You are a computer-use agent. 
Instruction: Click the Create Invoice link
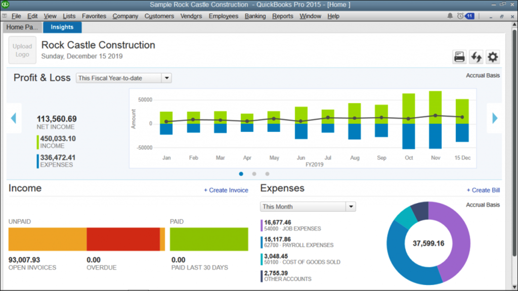[x=227, y=190]
